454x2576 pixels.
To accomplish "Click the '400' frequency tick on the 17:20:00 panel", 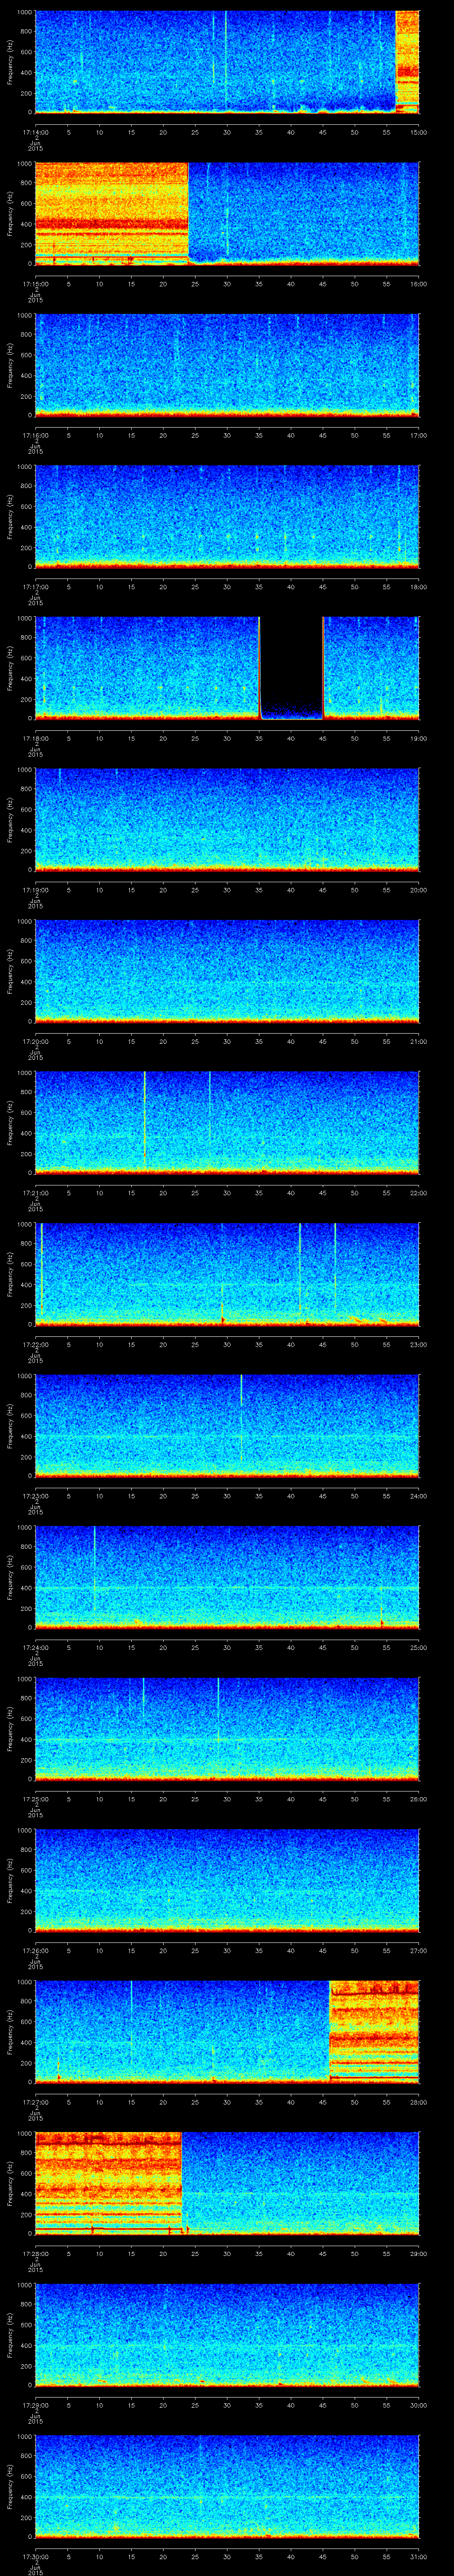I will click(x=26, y=982).
